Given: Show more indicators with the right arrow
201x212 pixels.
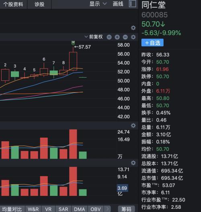Looking at the screenshot, I should tap(108, 209).
